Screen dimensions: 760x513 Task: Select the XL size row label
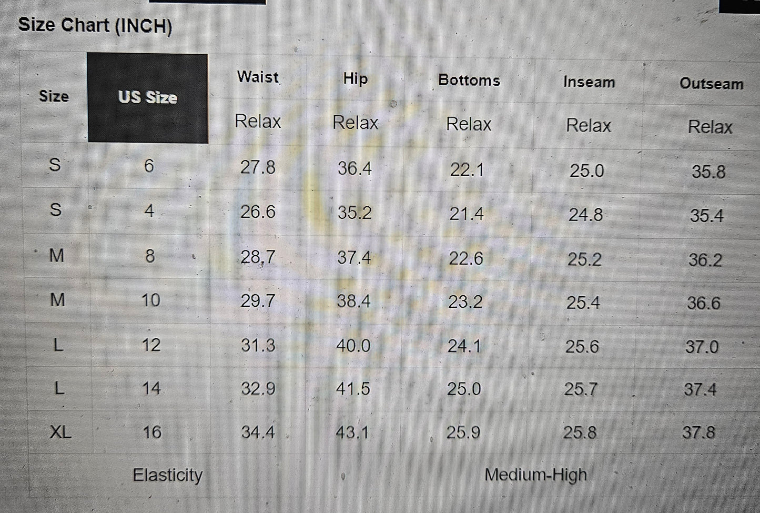60,432
